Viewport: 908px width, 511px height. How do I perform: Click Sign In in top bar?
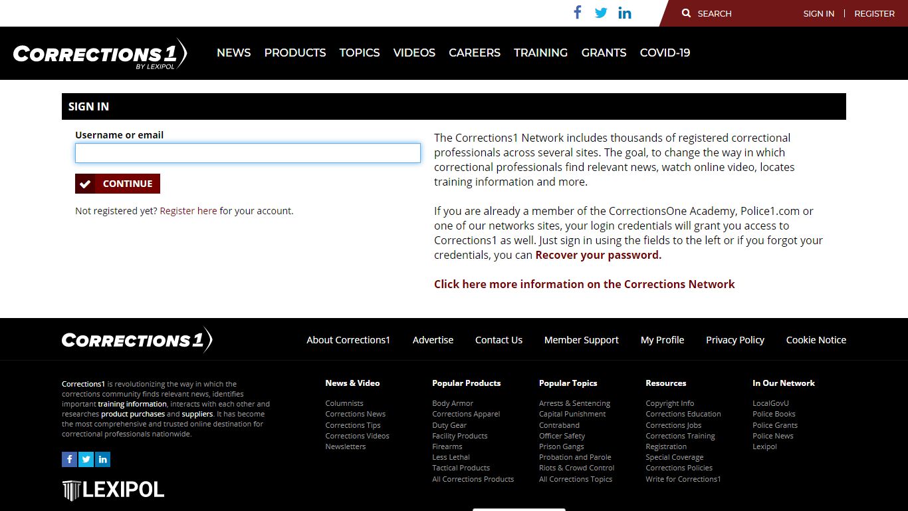819,13
